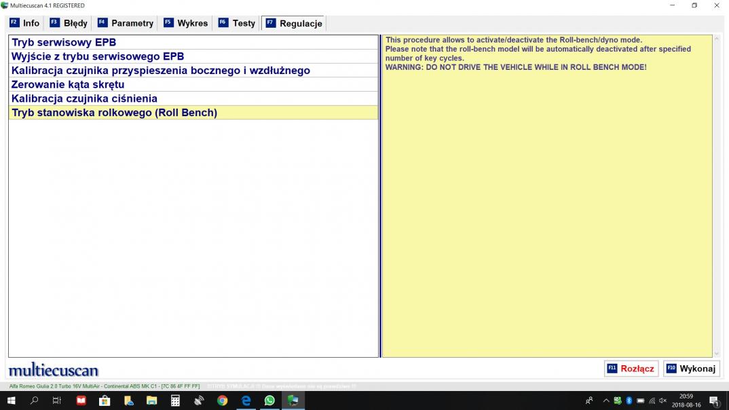Open the Bluetooth tray icon

click(629, 400)
